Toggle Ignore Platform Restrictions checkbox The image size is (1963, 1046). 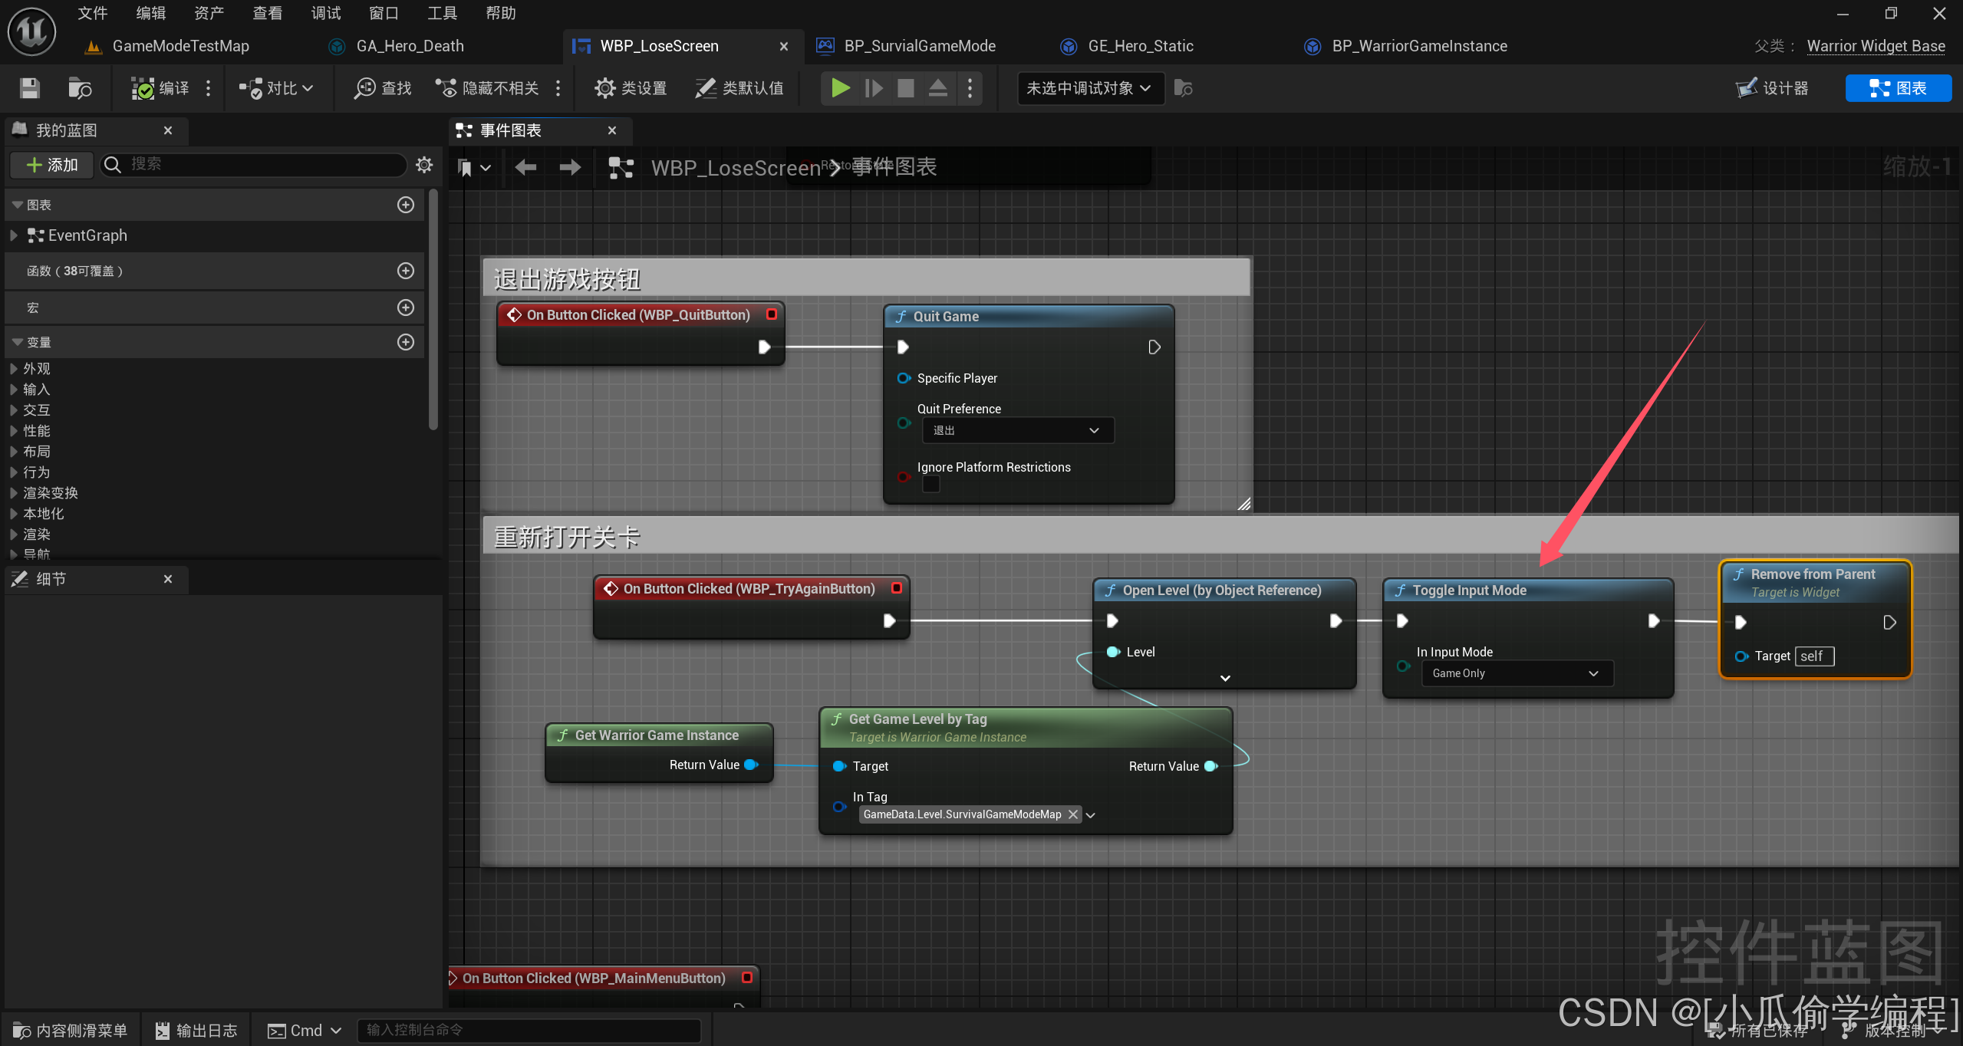click(x=930, y=485)
